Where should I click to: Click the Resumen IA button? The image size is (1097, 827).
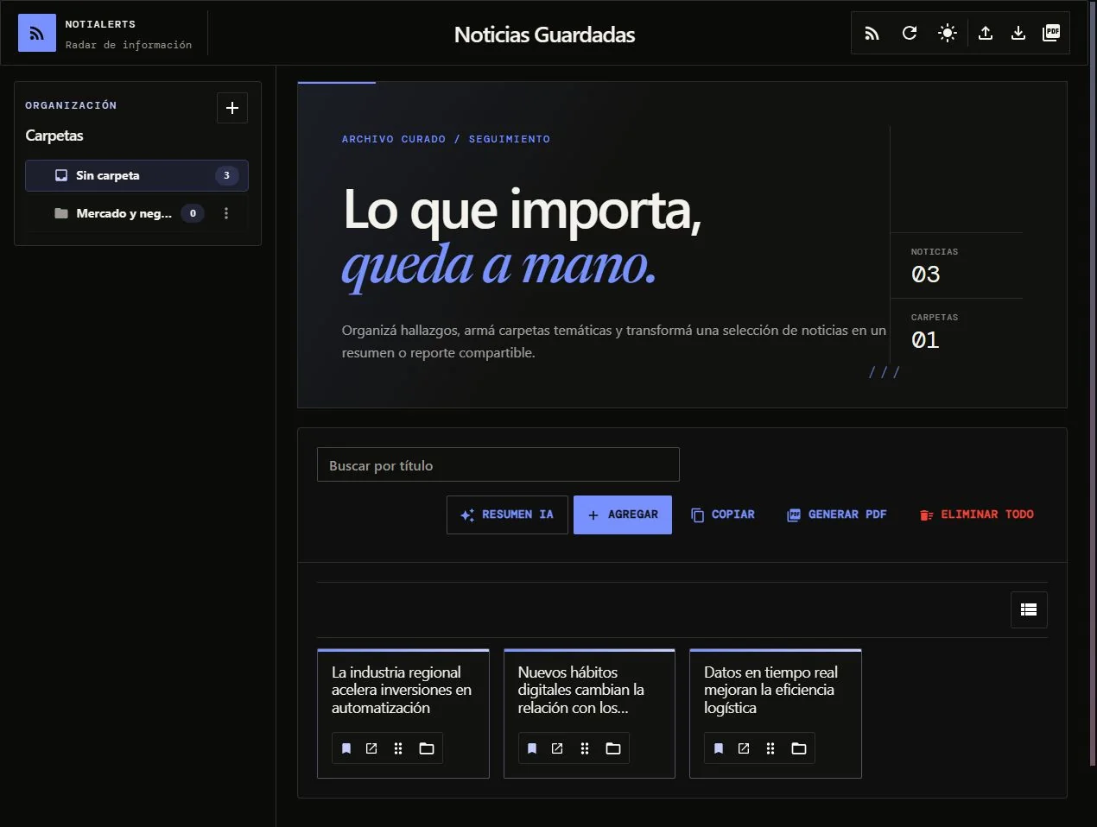click(x=507, y=515)
